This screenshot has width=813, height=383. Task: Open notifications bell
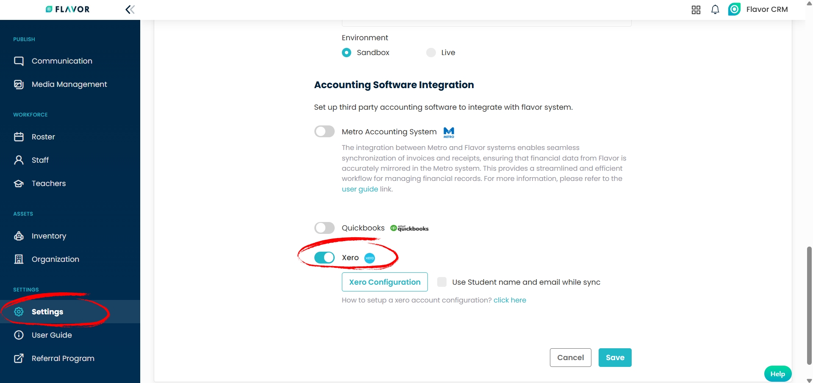click(x=715, y=9)
